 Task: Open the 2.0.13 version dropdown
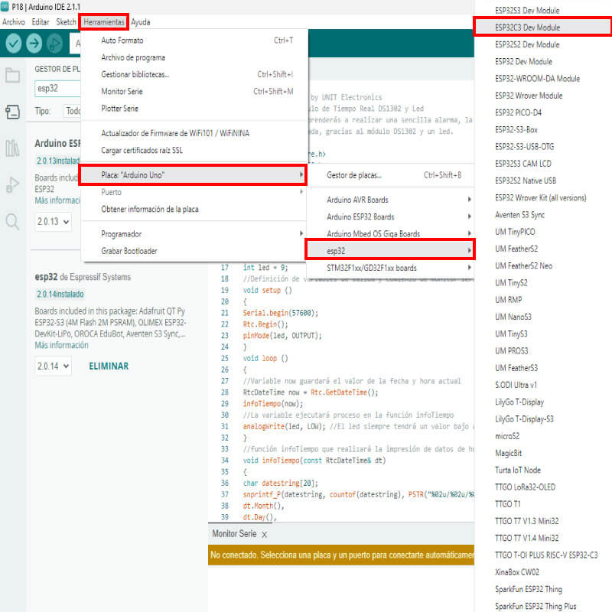tap(53, 222)
